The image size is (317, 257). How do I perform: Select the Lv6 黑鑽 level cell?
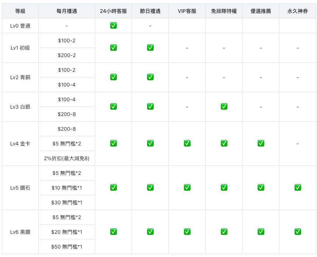pyautogui.click(x=20, y=232)
